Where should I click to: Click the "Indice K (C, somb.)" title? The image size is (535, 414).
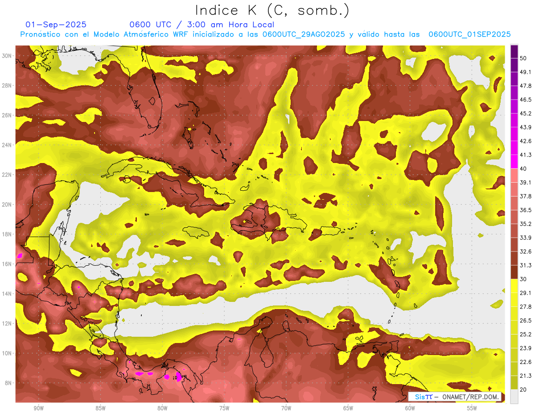pos(272,10)
